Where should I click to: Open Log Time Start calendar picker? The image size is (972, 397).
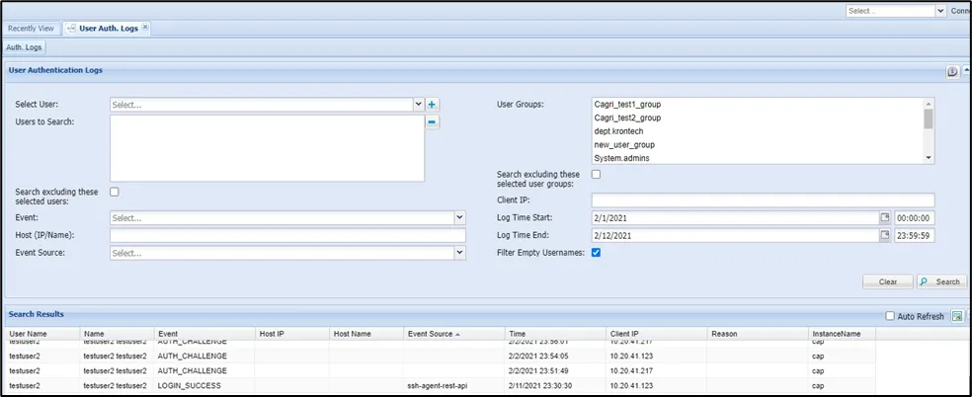(885, 218)
